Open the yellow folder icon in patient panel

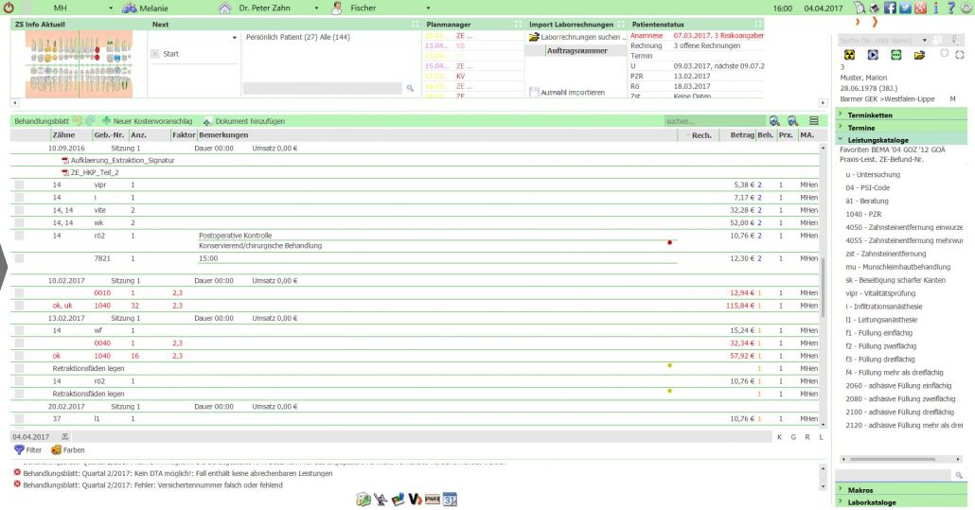tap(918, 55)
